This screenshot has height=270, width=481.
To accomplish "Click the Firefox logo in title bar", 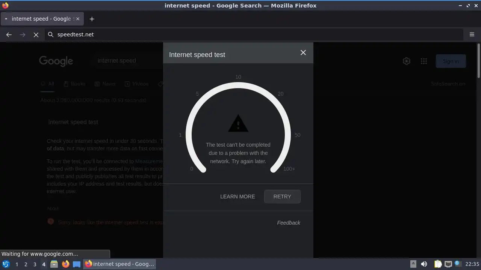I will 5,5.
